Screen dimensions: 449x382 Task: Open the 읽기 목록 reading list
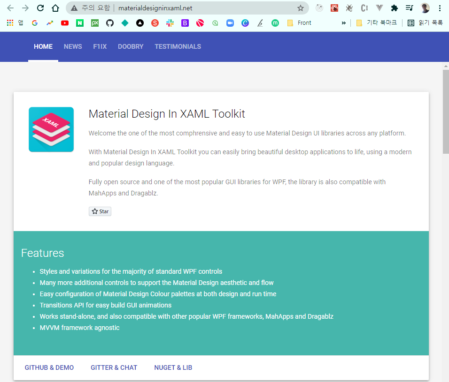(x=425, y=23)
